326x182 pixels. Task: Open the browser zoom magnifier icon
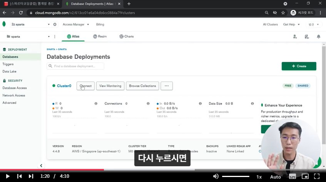click(x=267, y=13)
